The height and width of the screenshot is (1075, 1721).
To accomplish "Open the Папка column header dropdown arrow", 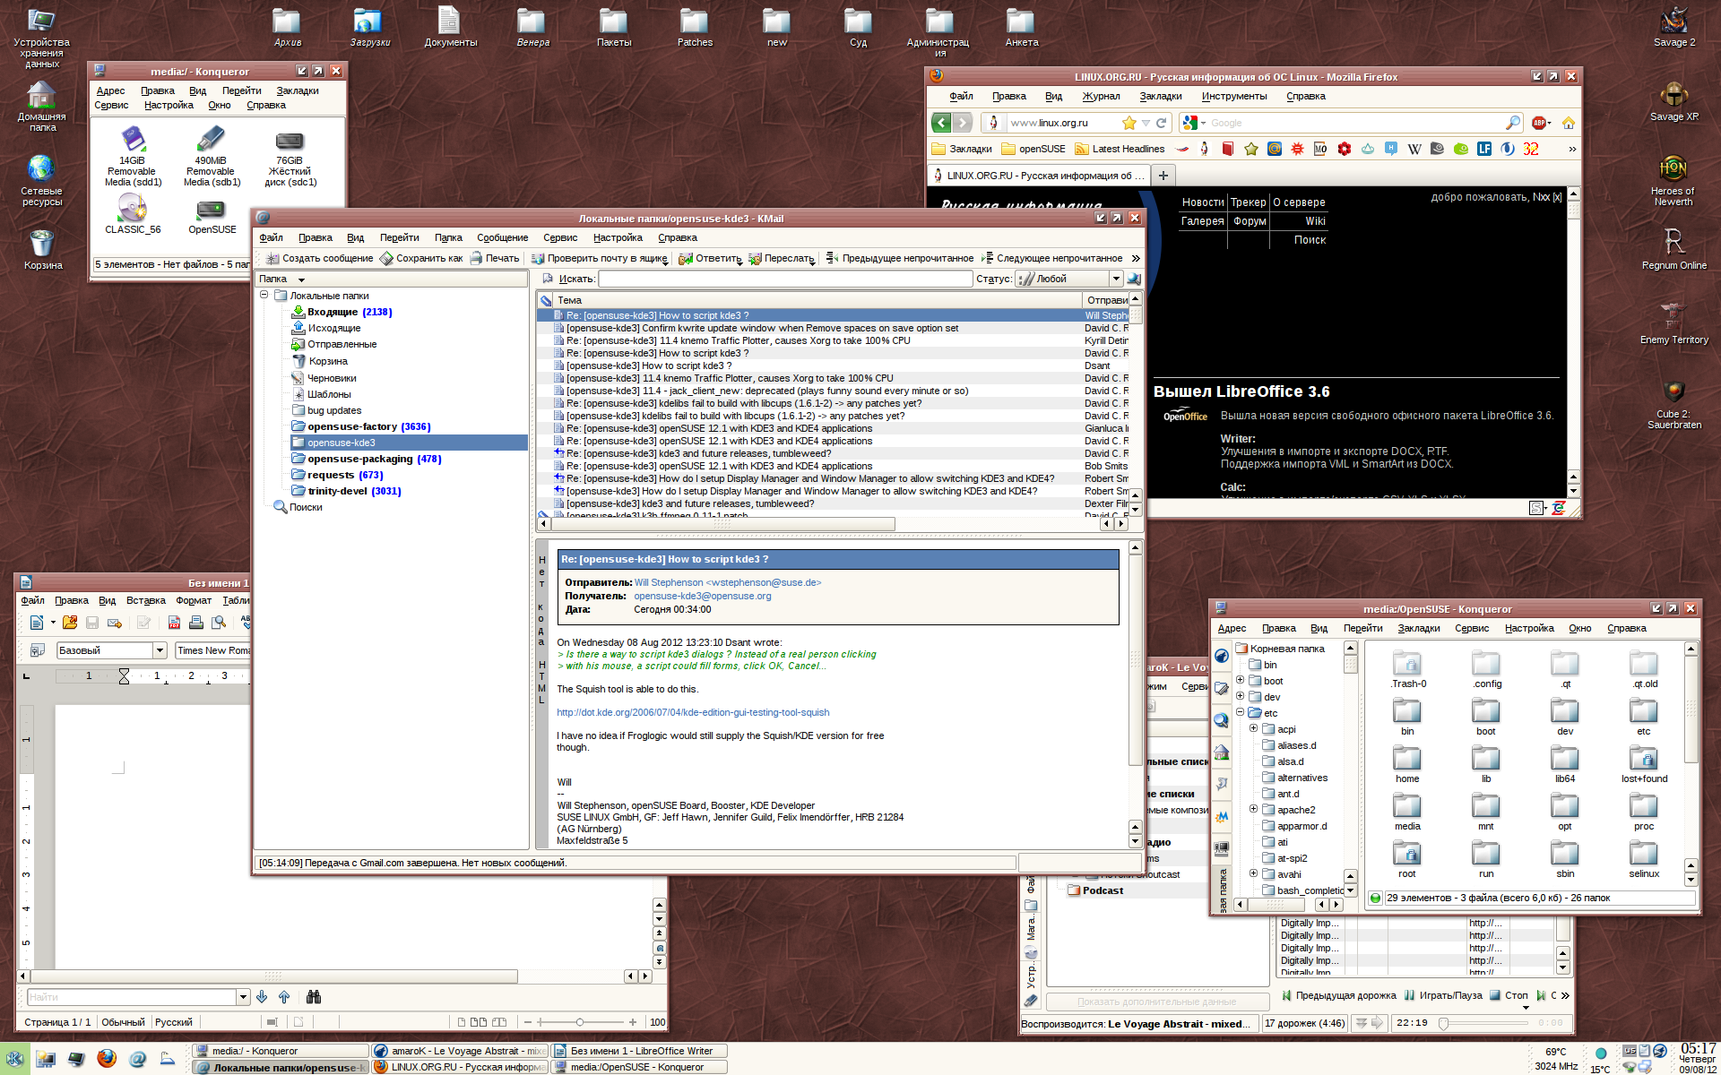I will (301, 279).
